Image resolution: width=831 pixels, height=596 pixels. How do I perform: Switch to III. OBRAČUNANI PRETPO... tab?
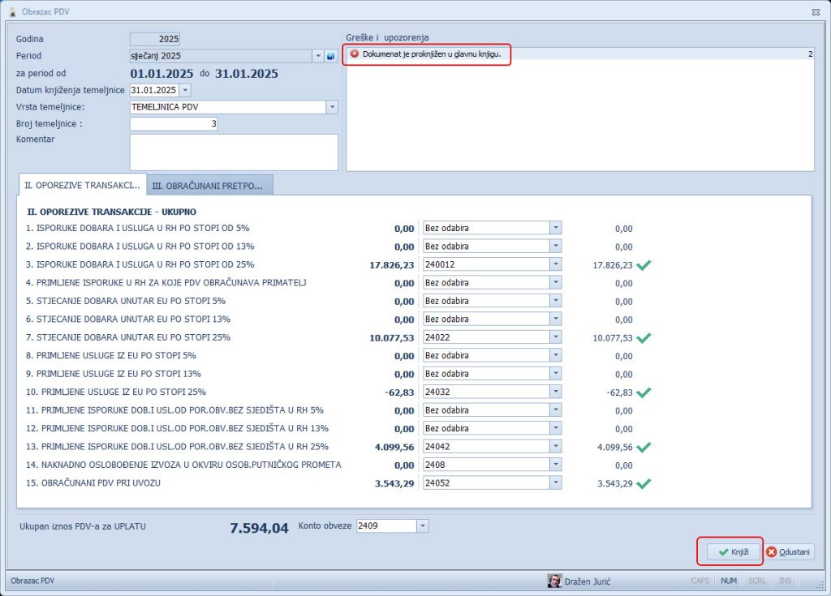point(209,185)
